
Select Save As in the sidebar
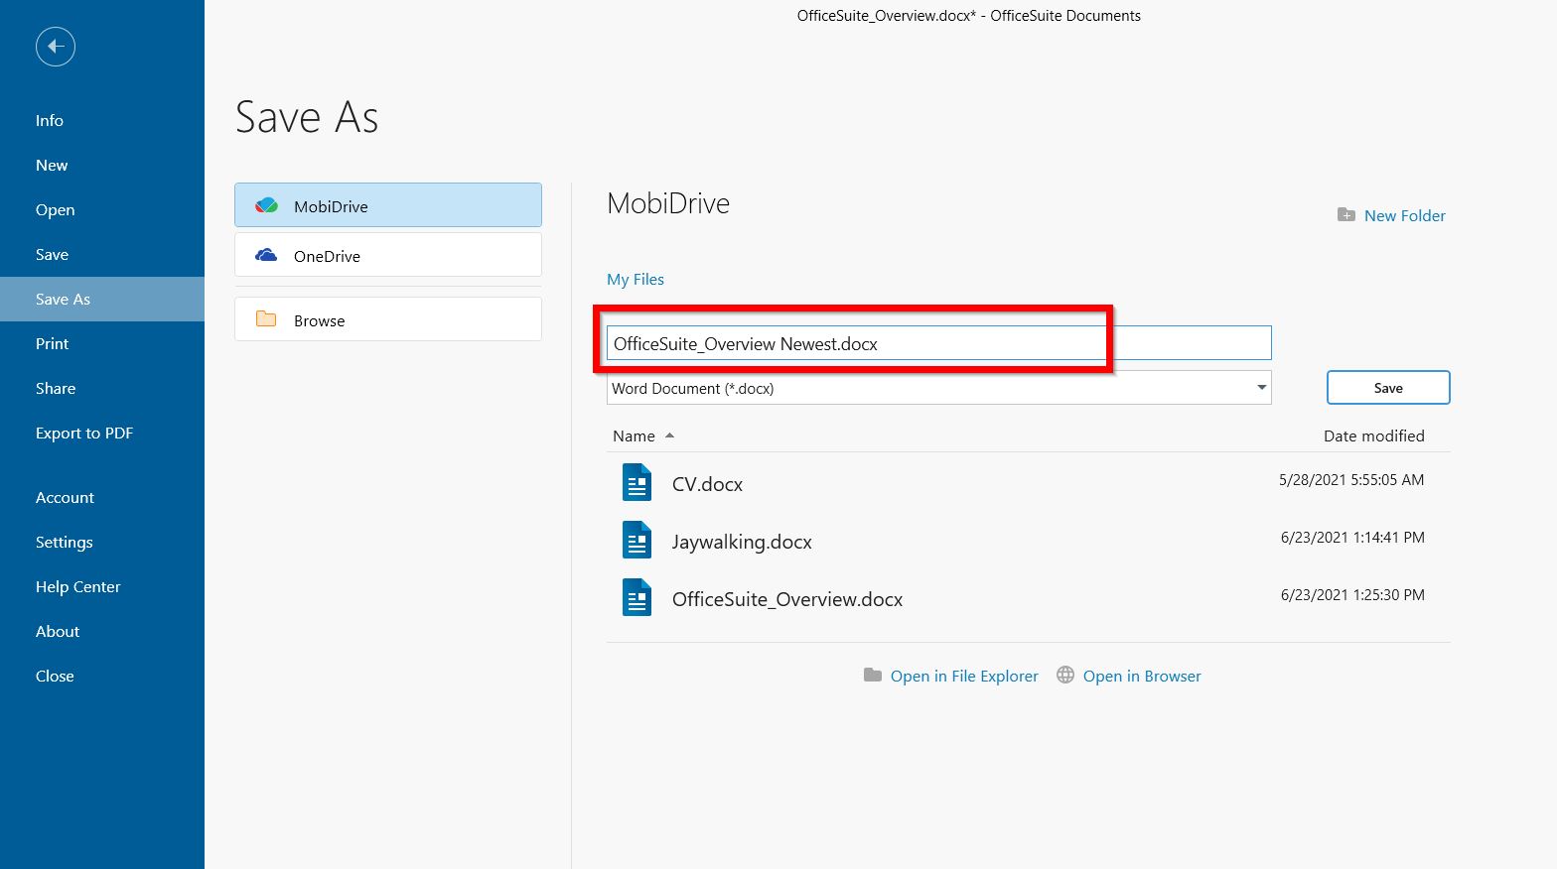click(x=102, y=299)
